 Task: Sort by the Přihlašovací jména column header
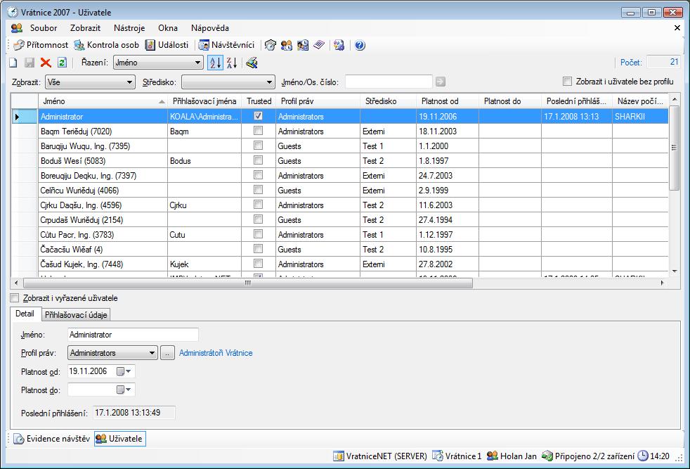point(204,101)
